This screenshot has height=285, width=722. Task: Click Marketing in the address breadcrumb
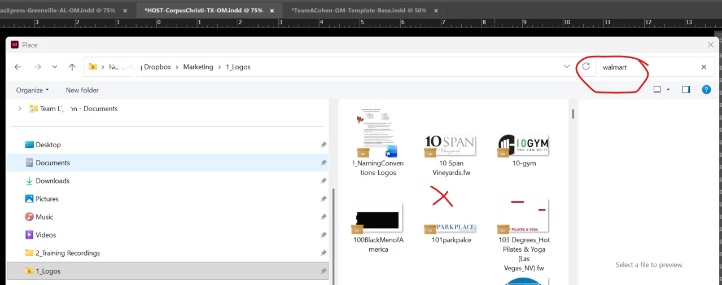click(198, 67)
